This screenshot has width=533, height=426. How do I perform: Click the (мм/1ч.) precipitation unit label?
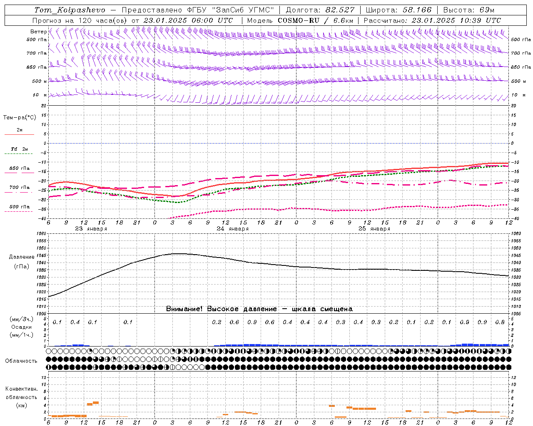click(22, 335)
